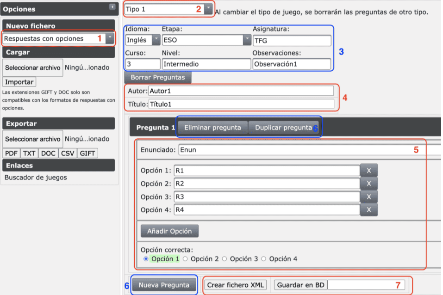Viewport: 443px width, 295px height.
Task: Delete Opción 2 using the X button
Action: pyautogui.click(x=369, y=184)
